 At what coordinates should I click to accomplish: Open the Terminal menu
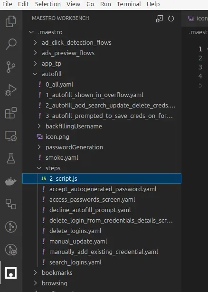[x=129, y=4]
